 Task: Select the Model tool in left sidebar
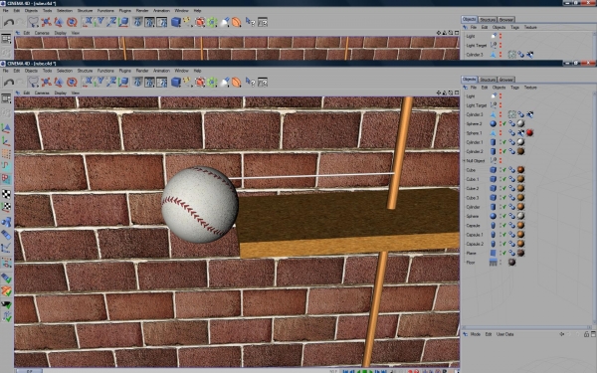tap(6, 128)
